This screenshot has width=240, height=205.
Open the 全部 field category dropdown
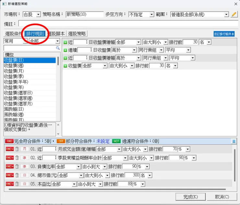pos(57,41)
